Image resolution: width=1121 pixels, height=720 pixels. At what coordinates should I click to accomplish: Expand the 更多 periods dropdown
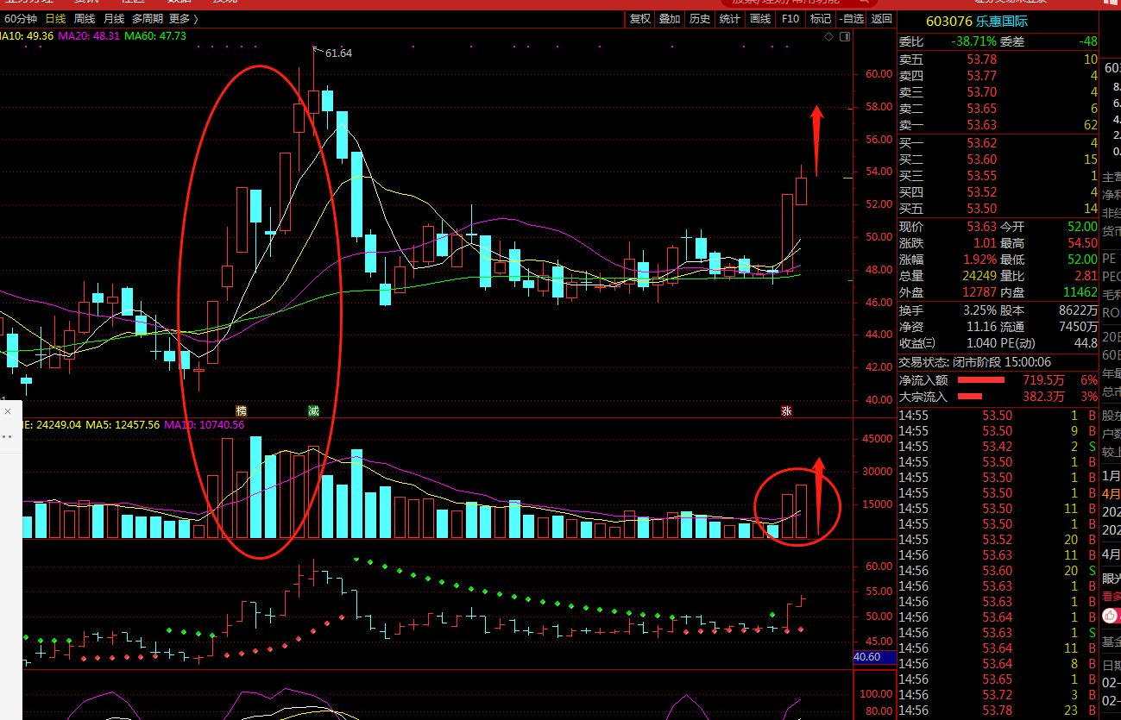(183, 18)
